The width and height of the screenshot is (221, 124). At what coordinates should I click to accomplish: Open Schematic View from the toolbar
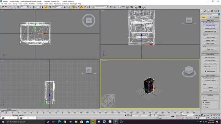(127, 7)
